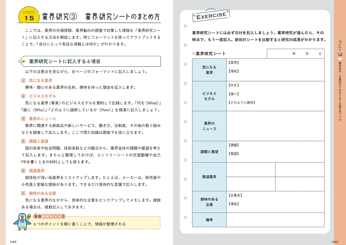
Task: Click the number 3 icon beside 業界のニュース
Action: 23,119
